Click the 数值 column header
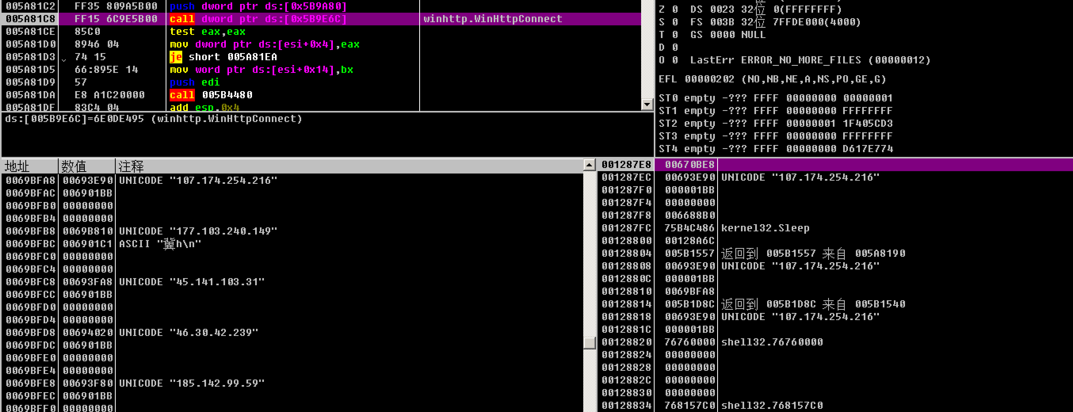1073x412 pixels. (x=87, y=166)
